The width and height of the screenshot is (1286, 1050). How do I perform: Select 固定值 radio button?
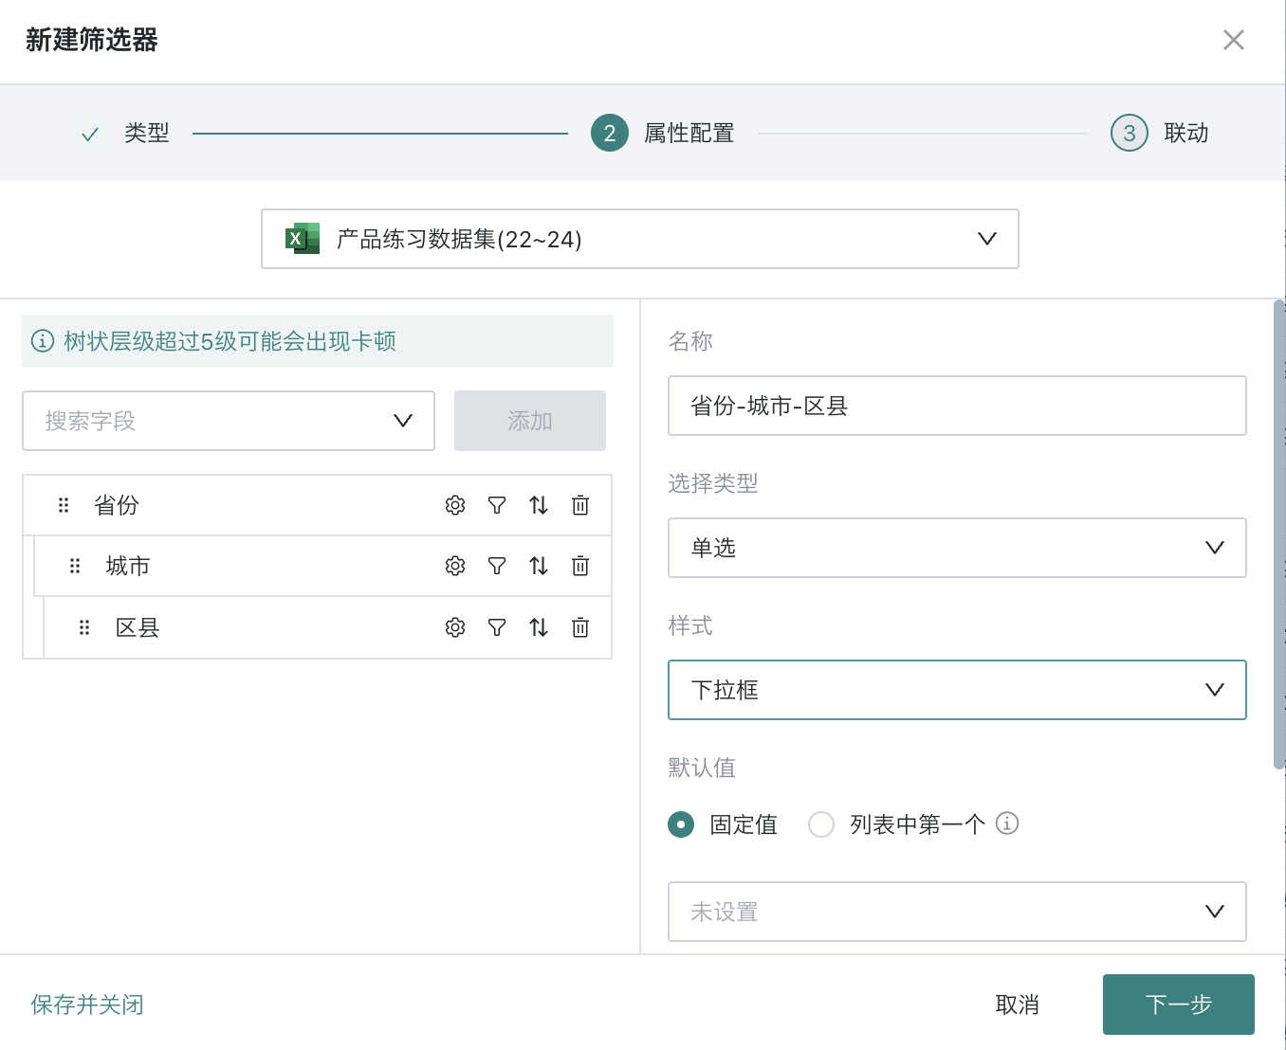[x=681, y=824]
